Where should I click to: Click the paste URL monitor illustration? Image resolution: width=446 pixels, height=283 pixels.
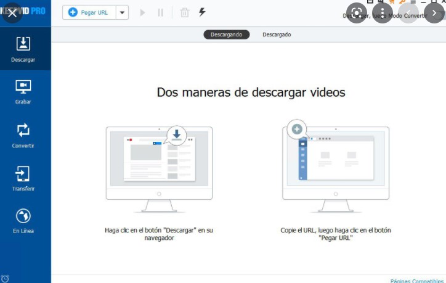(x=336, y=166)
